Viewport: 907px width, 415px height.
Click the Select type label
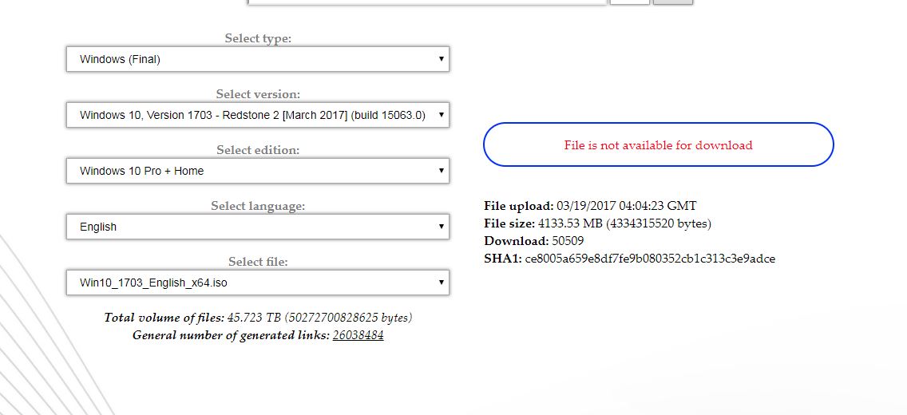click(258, 38)
